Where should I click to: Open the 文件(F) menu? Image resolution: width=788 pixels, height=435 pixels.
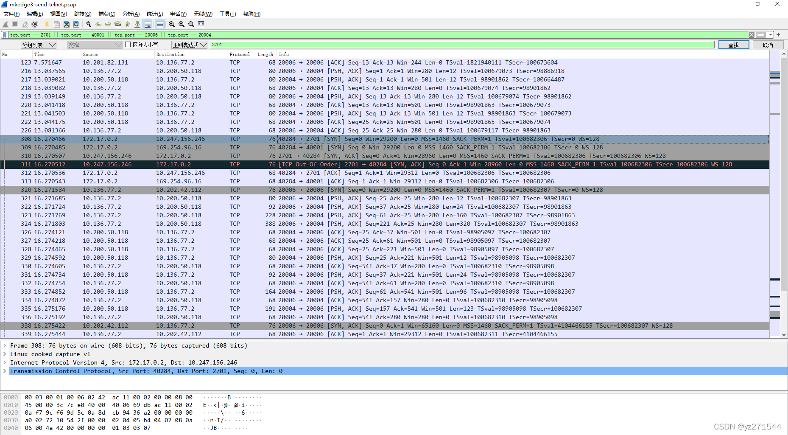click(x=11, y=14)
